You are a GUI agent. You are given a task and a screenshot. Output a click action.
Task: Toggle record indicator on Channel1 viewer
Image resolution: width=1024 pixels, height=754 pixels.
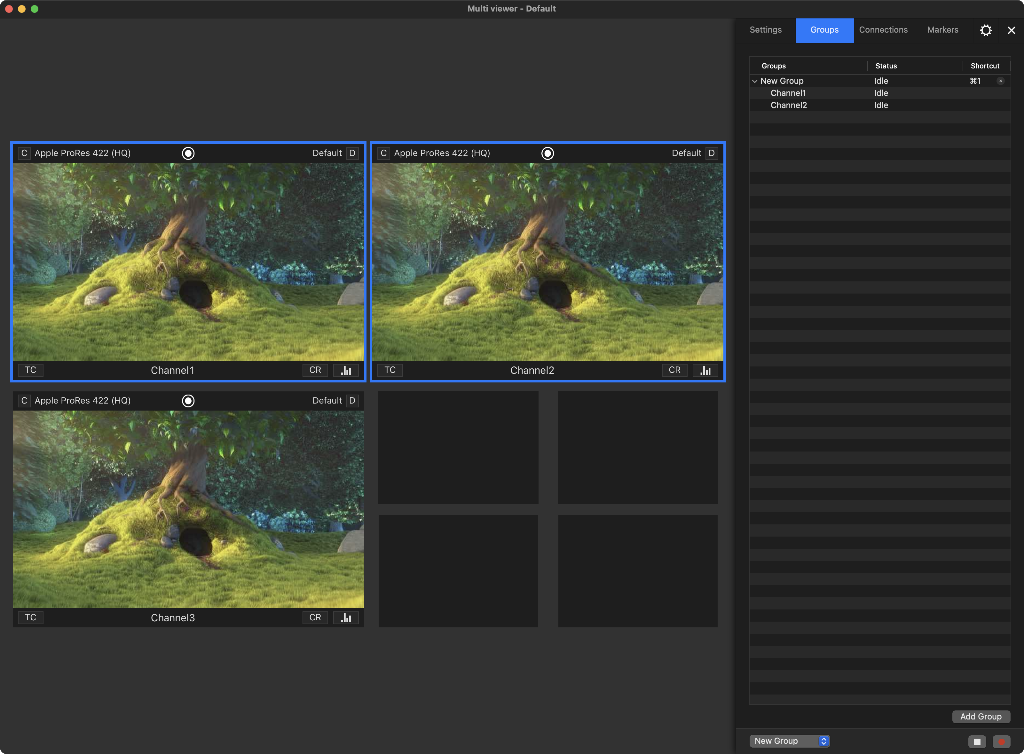(x=188, y=153)
